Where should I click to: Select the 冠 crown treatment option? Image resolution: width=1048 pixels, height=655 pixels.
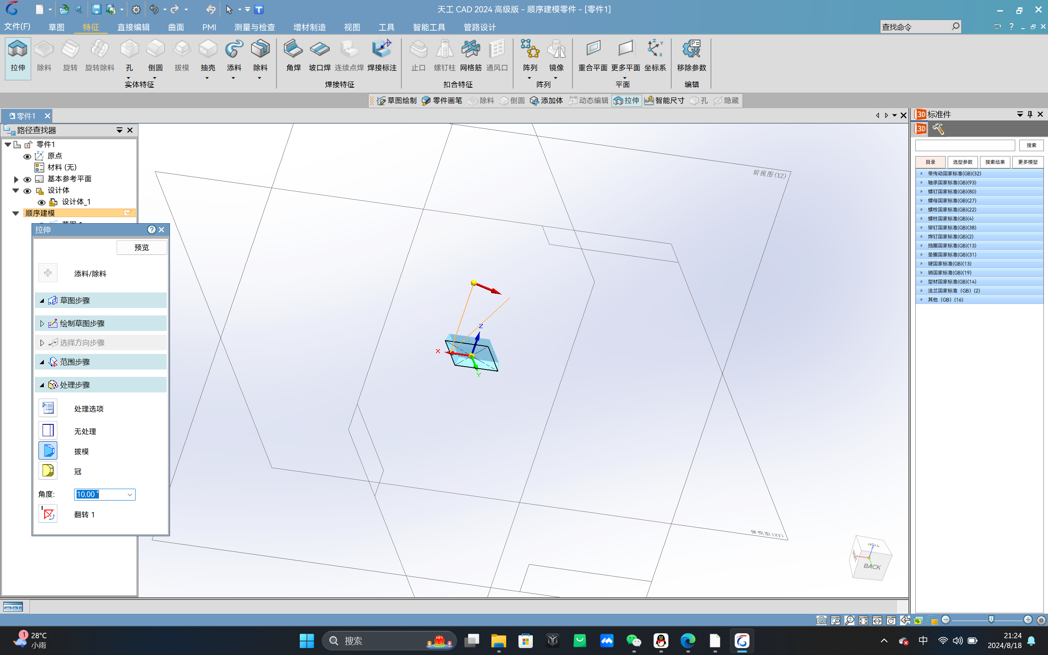pos(48,471)
